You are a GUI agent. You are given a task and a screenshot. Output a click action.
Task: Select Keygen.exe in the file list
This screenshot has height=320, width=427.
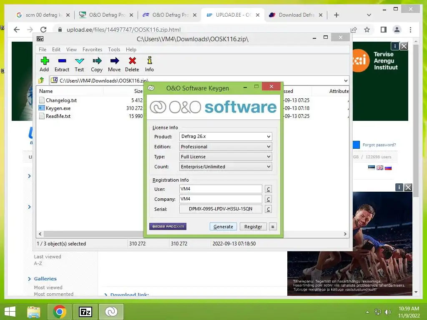tap(58, 108)
